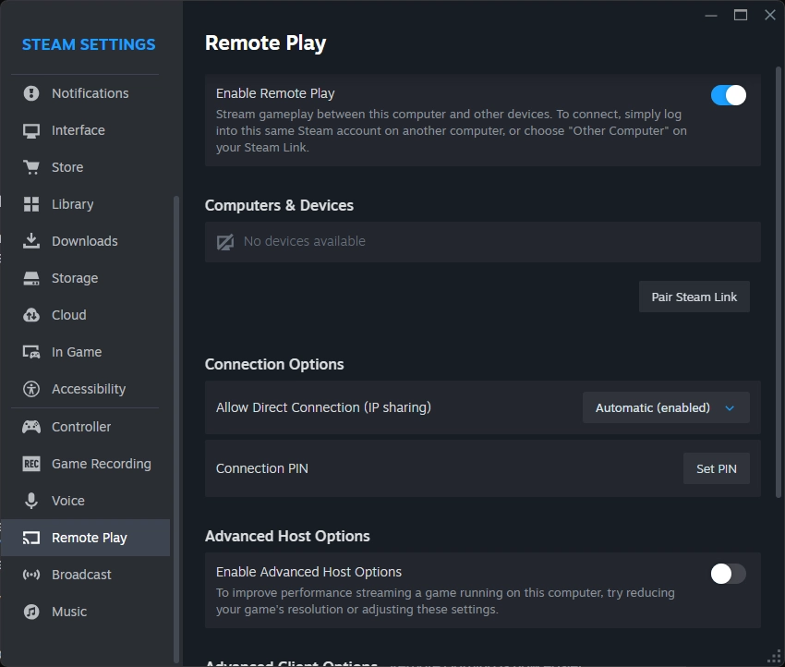Click the Interface monitor icon

pyautogui.click(x=31, y=130)
